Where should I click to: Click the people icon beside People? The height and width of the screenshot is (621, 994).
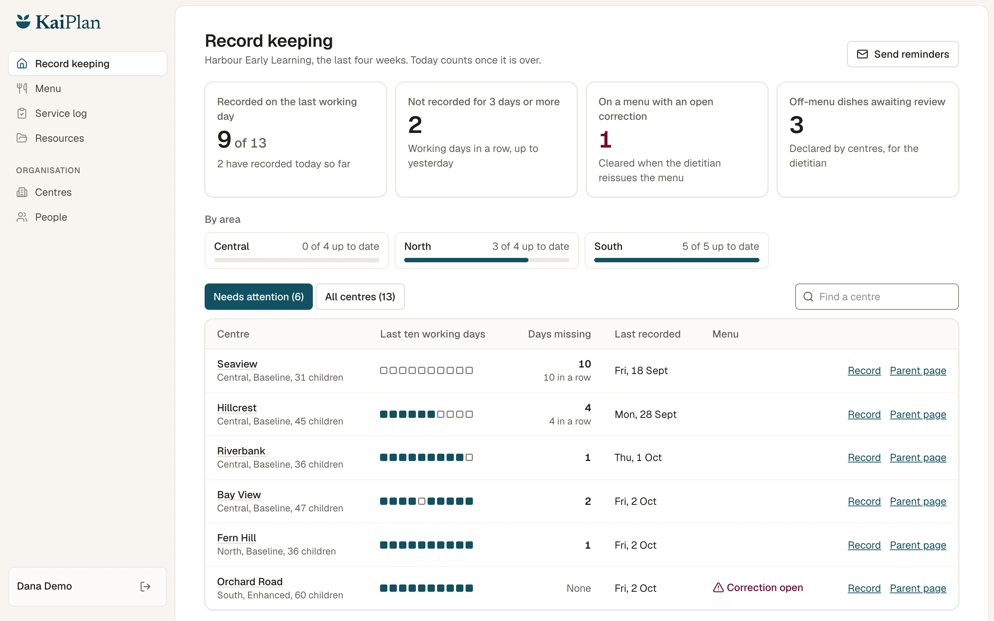point(22,217)
